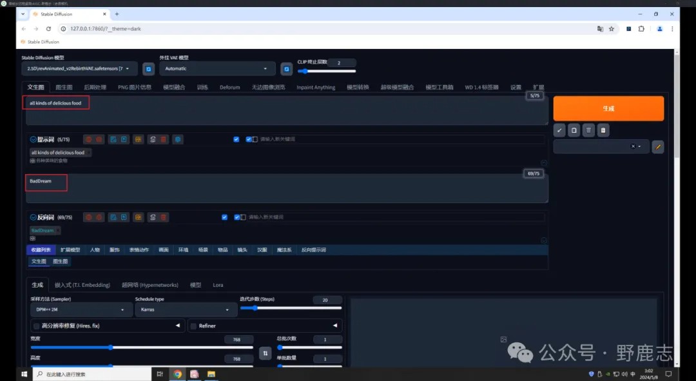Click the first blue edit icon in 提示词 toolbar

113,139
